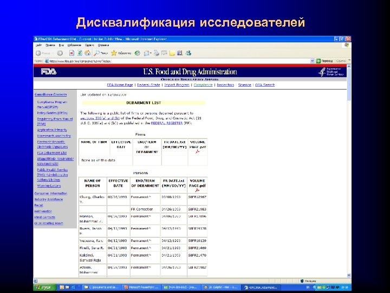390x293 pixels.
Task: Open Consumer Information sidebar link
Action: tap(51, 193)
